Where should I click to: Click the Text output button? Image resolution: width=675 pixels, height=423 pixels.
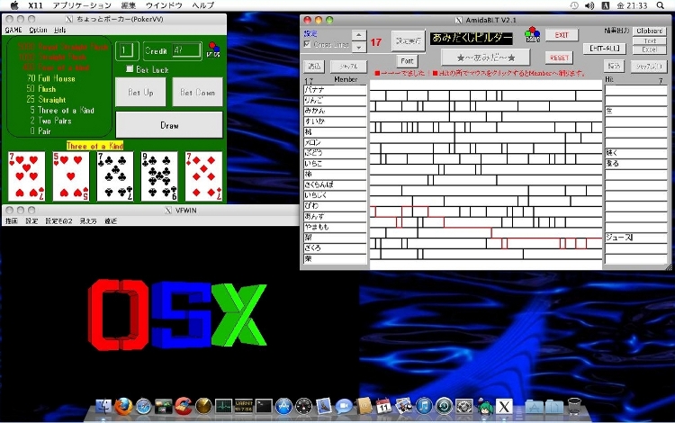point(650,40)
